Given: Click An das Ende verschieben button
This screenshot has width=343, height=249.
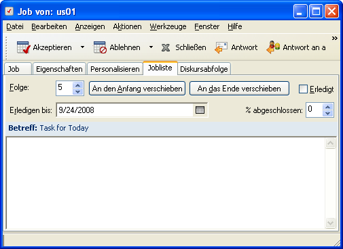Looking at the screenshot, I should tap(239, 89).
